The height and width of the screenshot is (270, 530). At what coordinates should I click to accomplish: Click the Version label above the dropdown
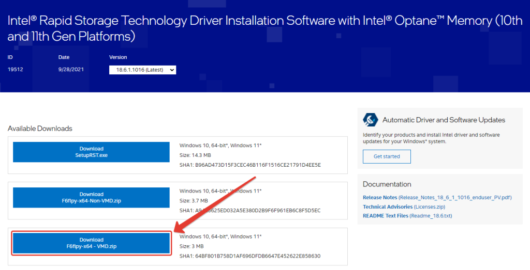pyautogui.click(x=118, y=57)
